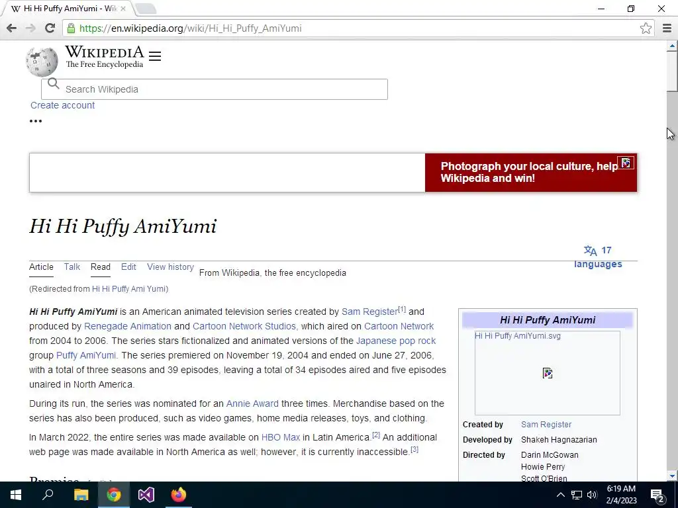Open Windows taskbar search
Image resolution: width=678 pixels, height=508 pixels.
tap(48, 495)
